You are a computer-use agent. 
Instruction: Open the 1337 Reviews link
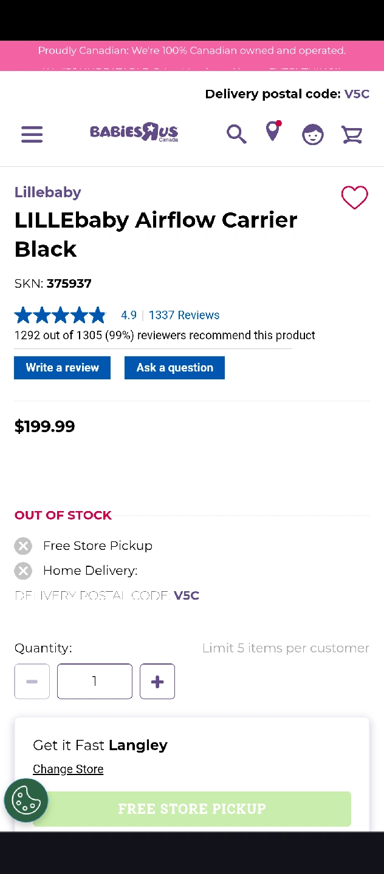pos(184,315)
